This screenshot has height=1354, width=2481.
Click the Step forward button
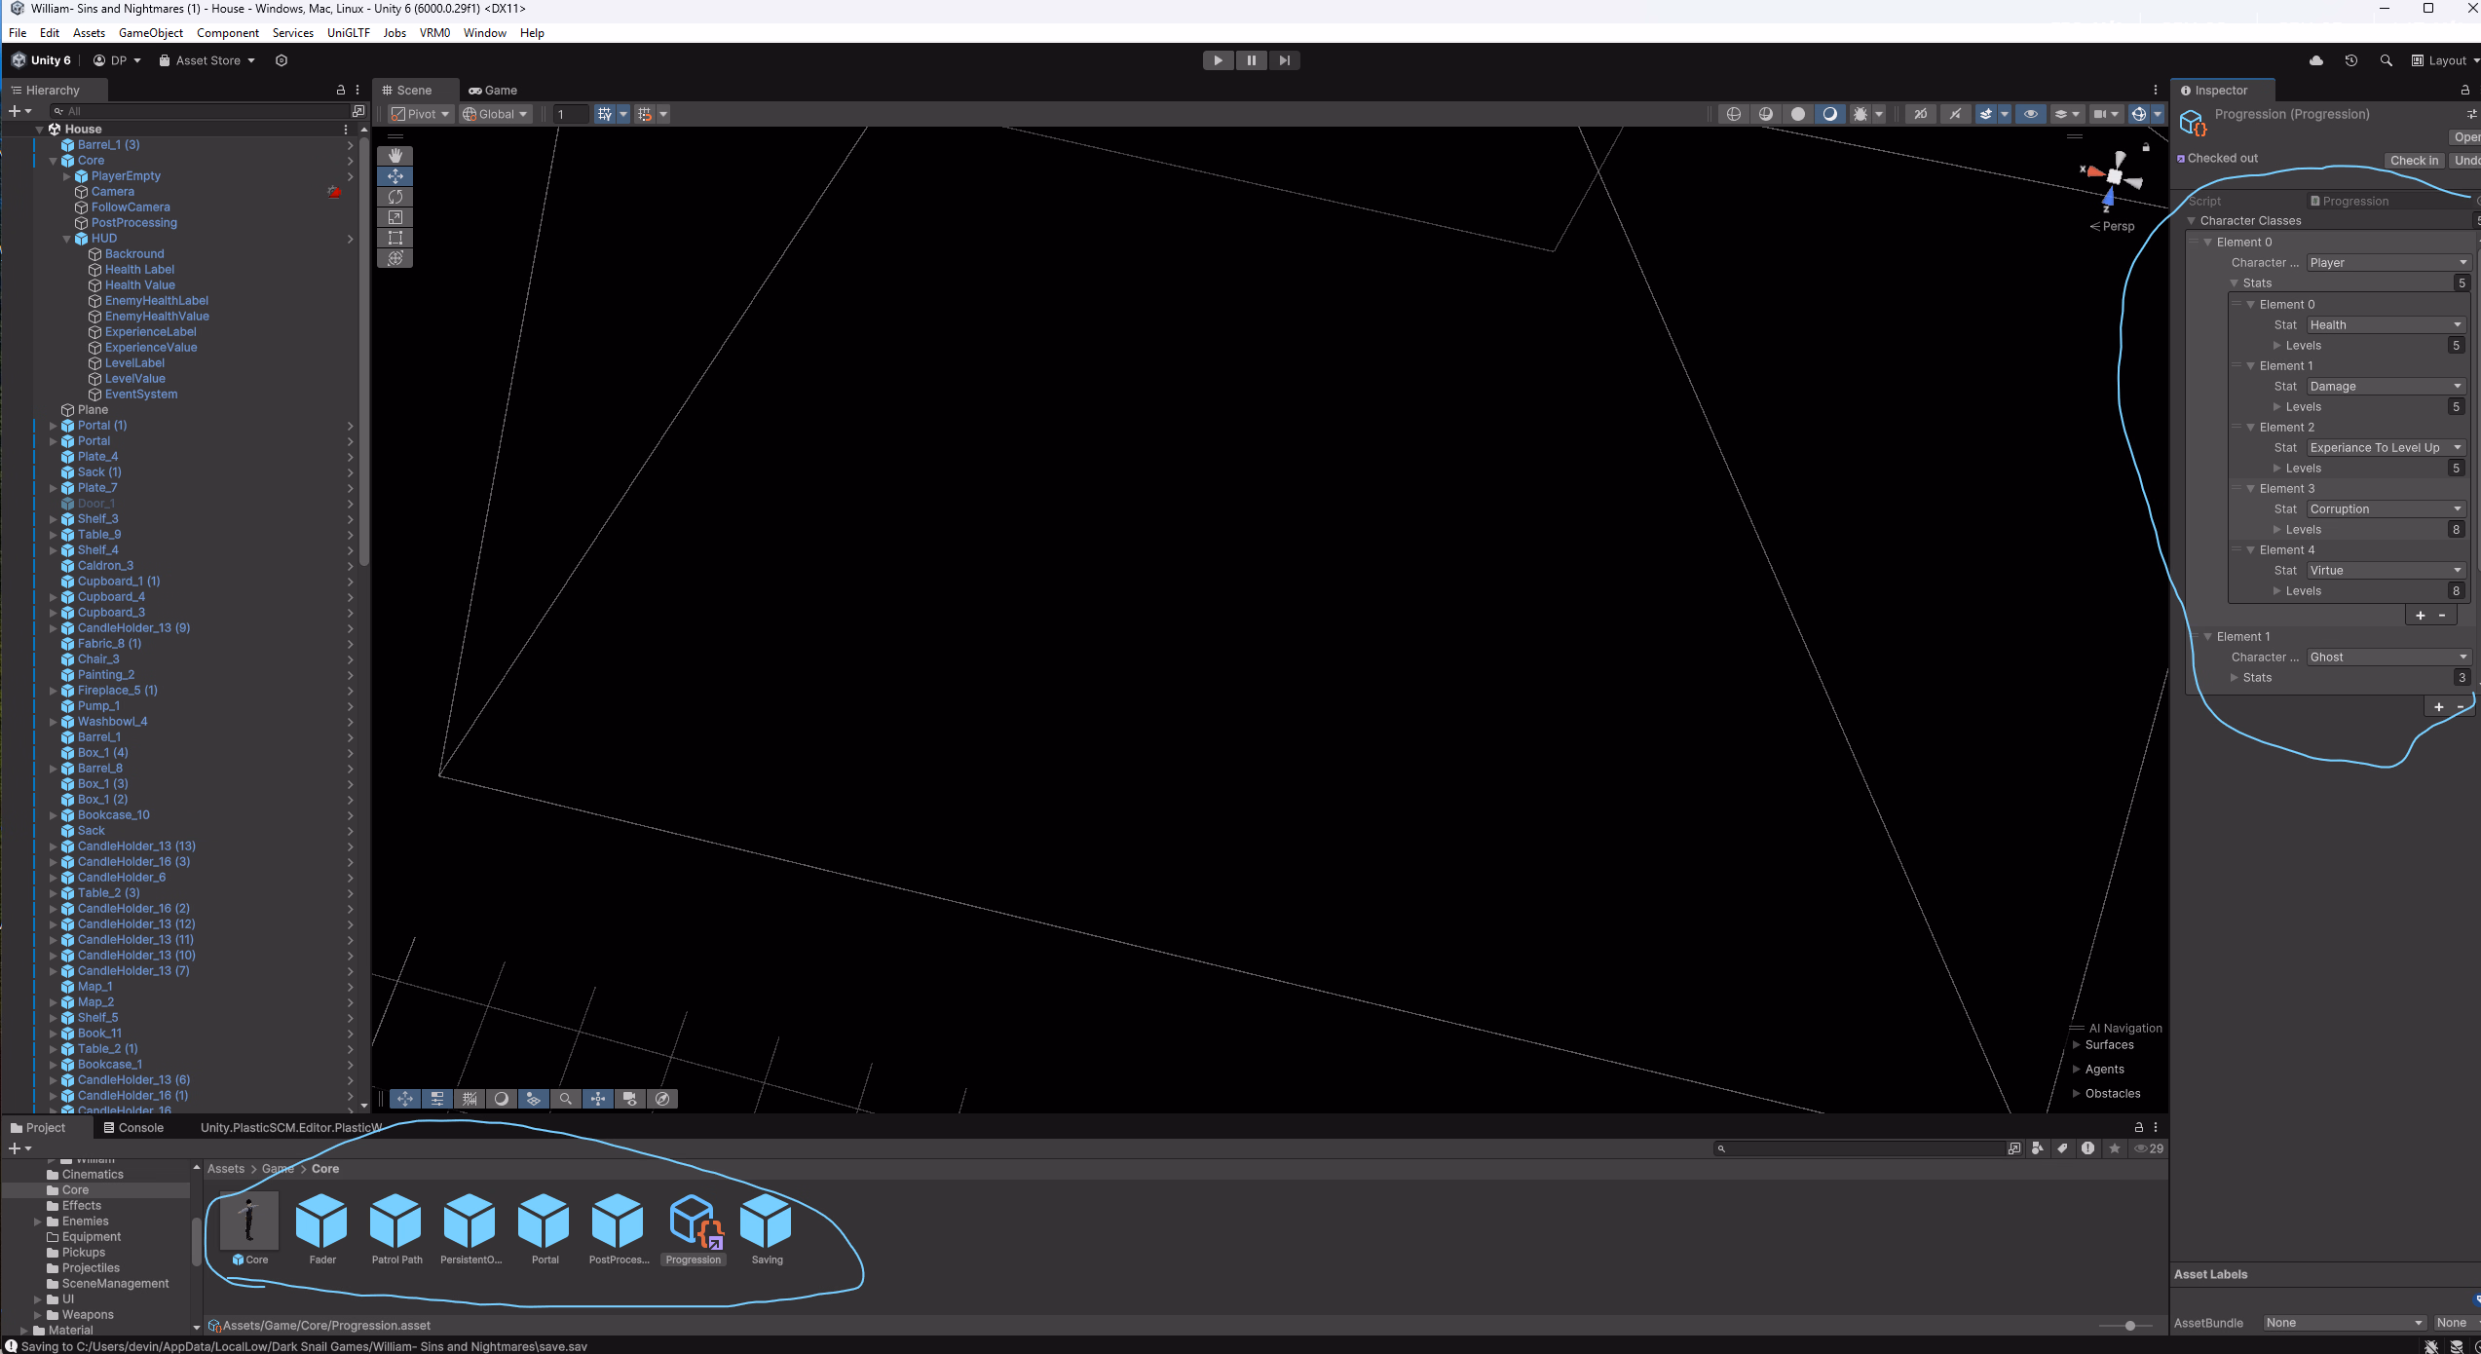[1285, 60]
